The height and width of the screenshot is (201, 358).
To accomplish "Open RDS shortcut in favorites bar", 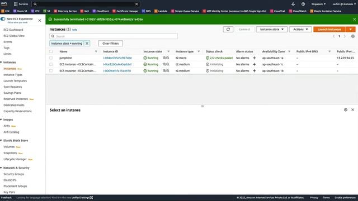I will pos(146,11).
